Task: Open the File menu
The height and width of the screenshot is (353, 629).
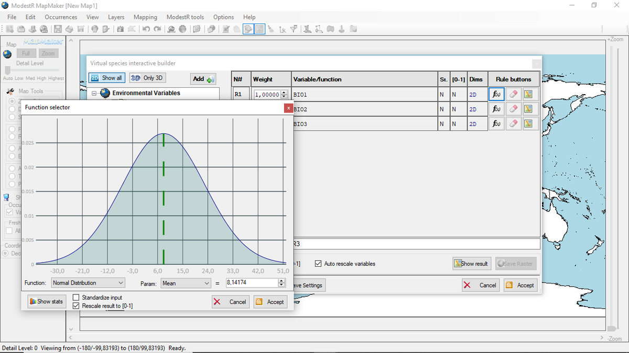Action: click(x=12, y=17)
